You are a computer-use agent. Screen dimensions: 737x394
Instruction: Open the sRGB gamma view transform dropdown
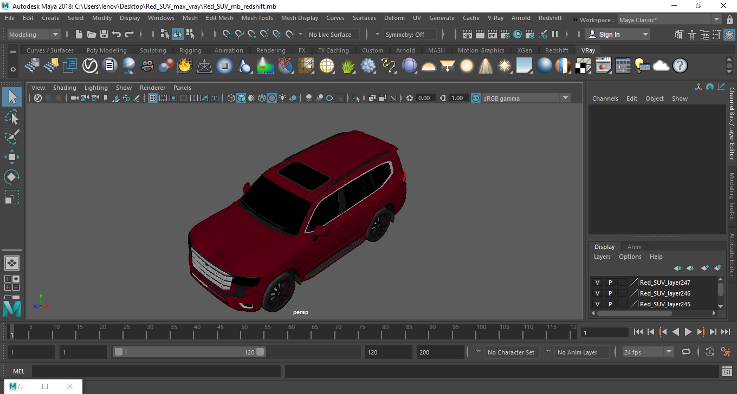click(x=526, y=98)
